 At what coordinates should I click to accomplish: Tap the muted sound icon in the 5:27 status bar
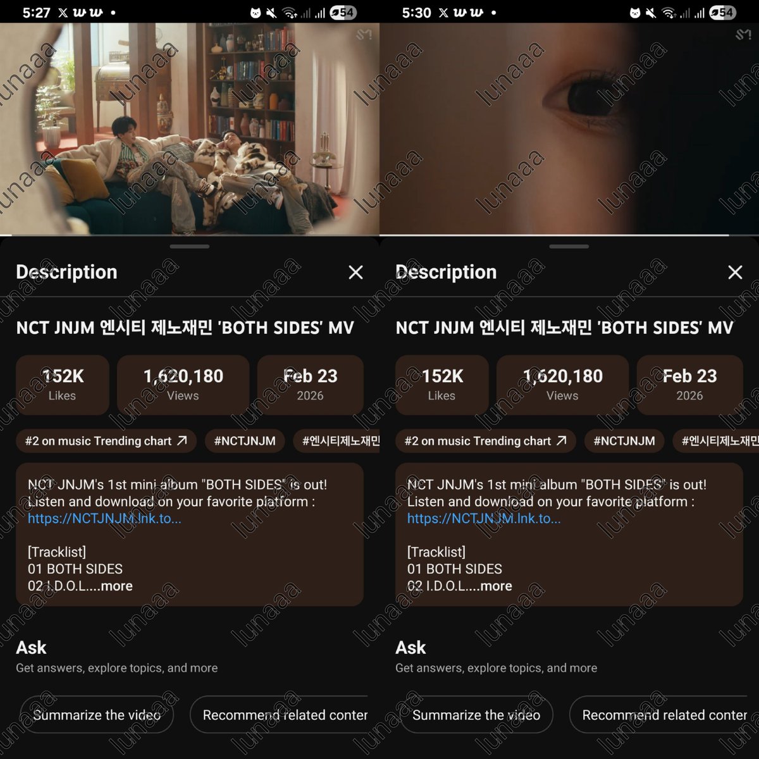point(271,13)
